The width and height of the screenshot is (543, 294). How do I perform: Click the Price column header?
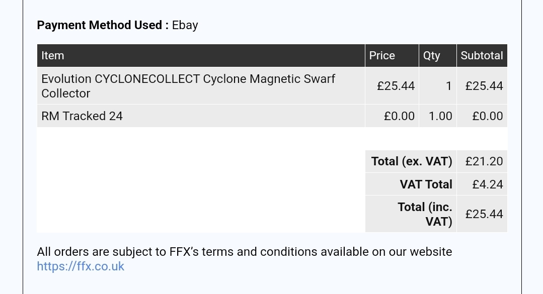[x=382, y=56]
